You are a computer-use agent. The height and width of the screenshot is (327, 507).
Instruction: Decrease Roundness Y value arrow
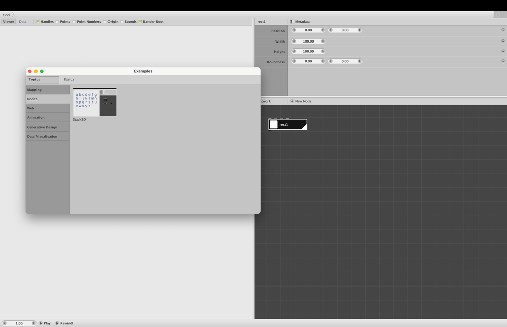(331, 61)
